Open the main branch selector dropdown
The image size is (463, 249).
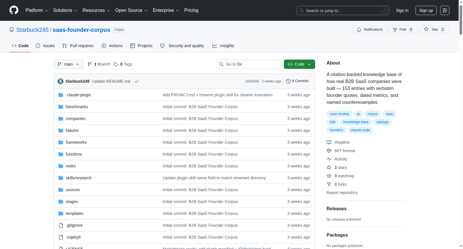69,64
